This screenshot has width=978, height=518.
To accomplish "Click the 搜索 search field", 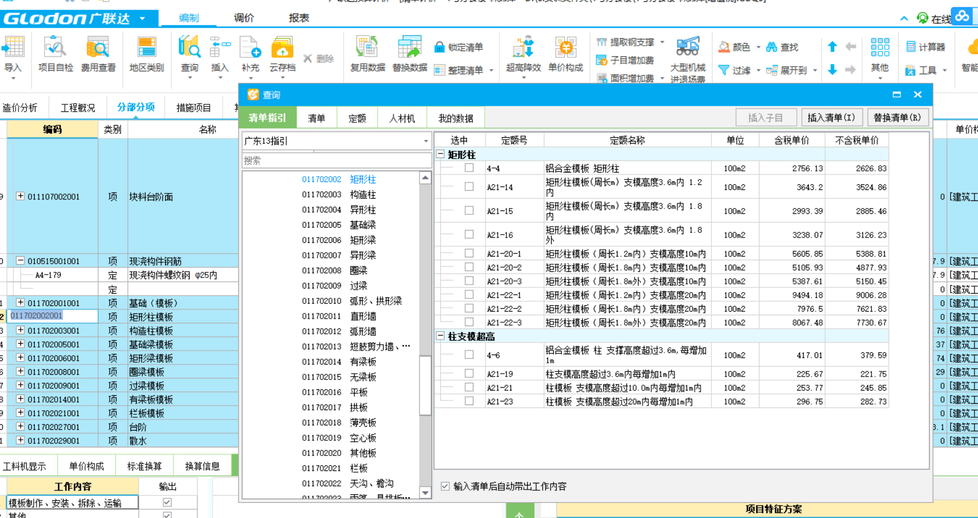I will coord(336,160).
